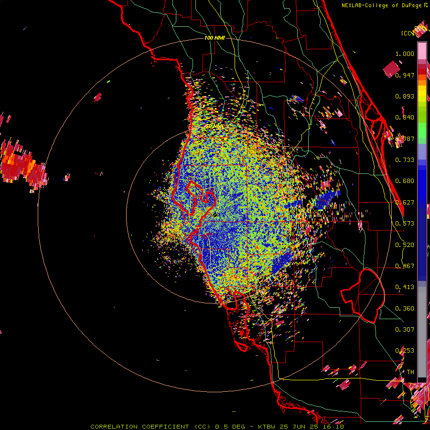Pick the yellow segment of the color bar
Viewport: 430px width, 430px height.
[422, 94]
